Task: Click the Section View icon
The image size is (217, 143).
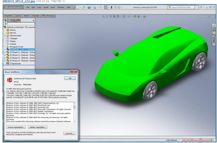Action: tap(114, 17)
